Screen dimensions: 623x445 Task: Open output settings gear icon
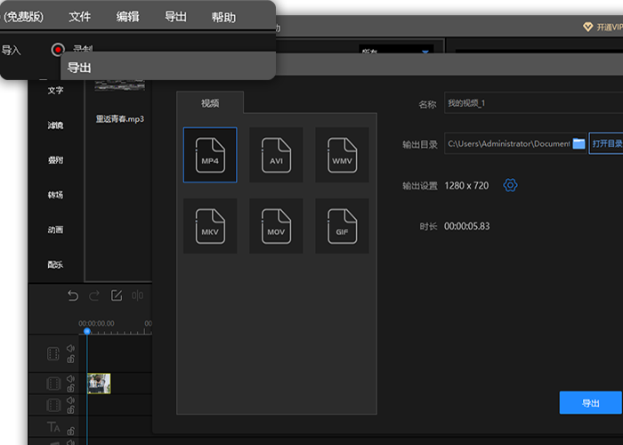pos(510,185)
